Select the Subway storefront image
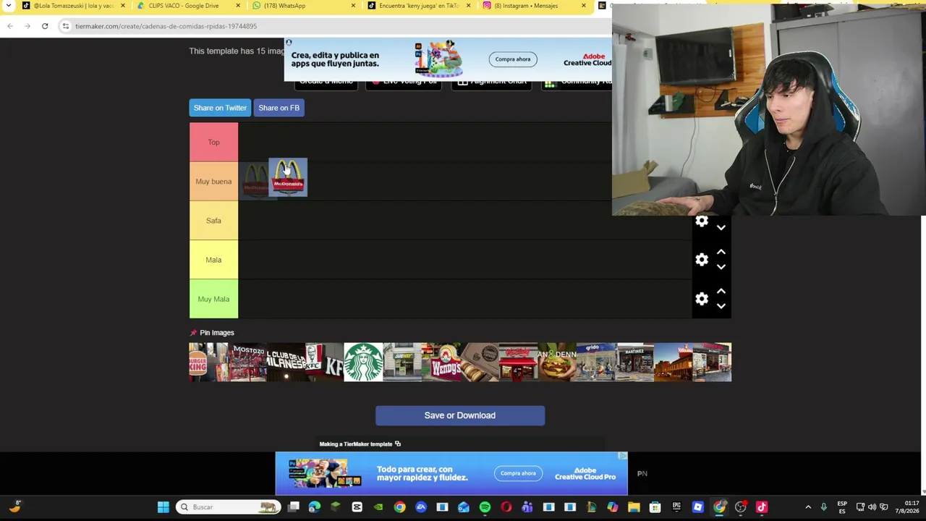This screenshot has height=521, width=926. 402,362
